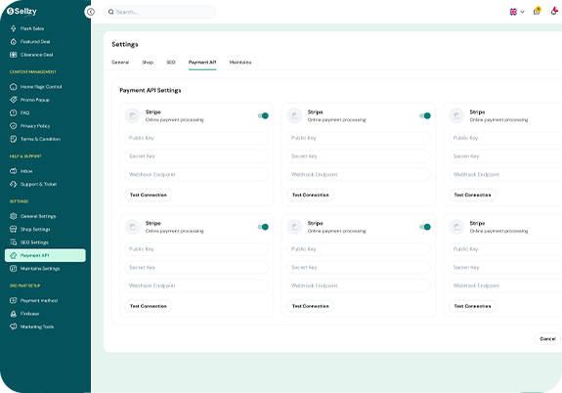
Task: Click Webhook Endpoint field in second bottom-row card
Action: (359, 285)
